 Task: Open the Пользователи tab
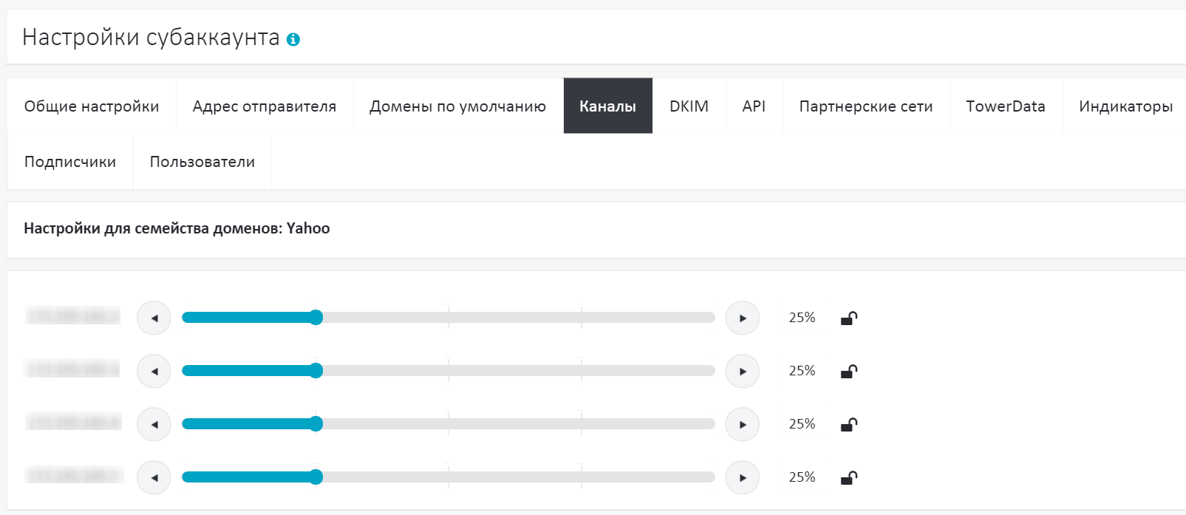[x=202, y=162]
